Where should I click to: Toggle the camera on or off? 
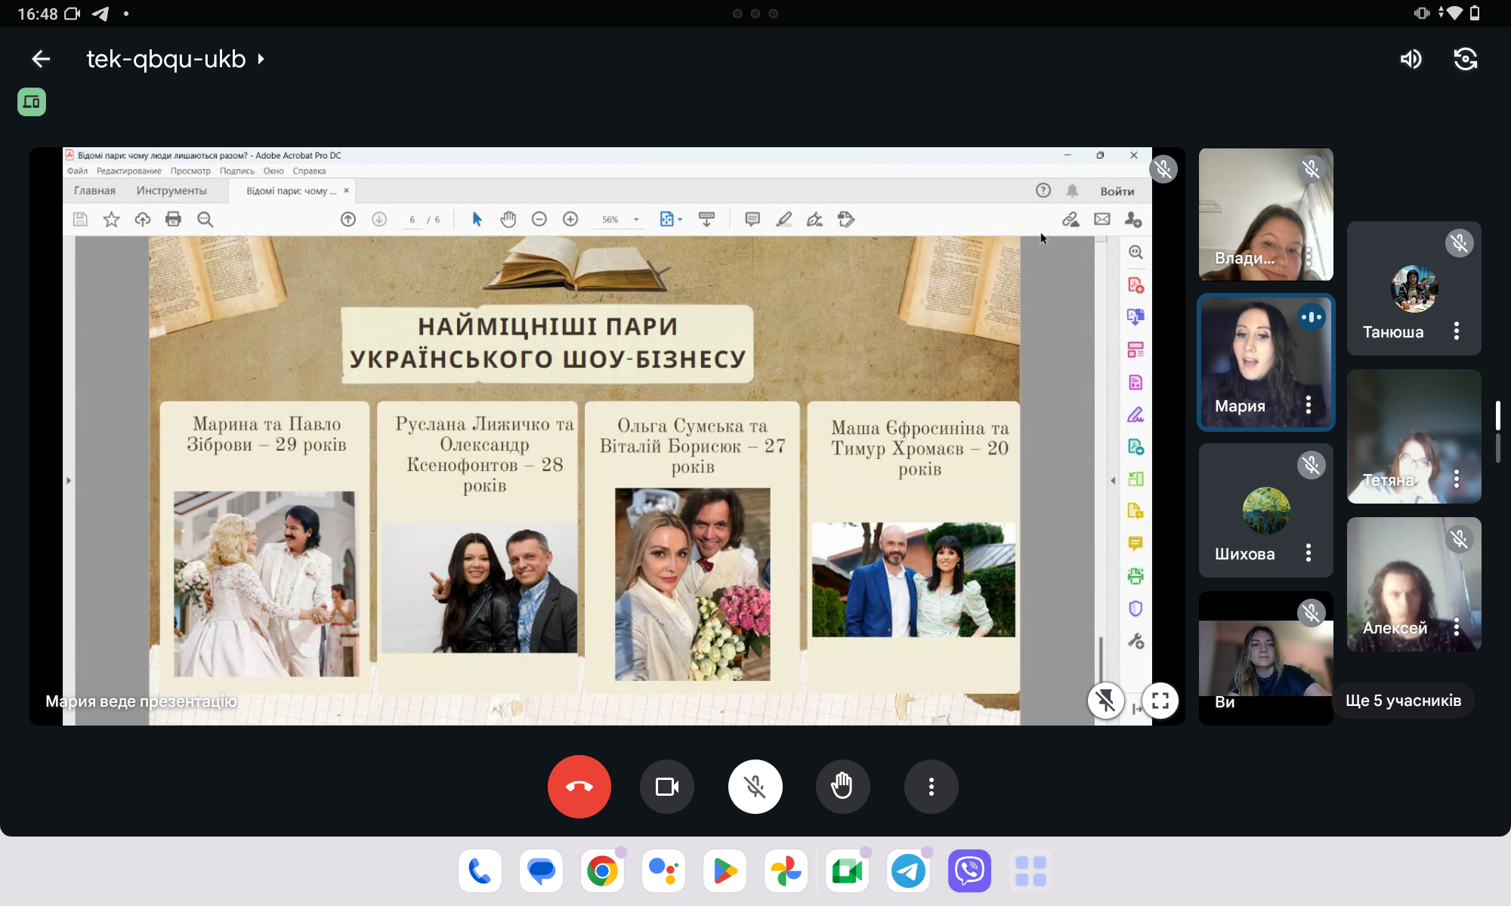[x=666, y=787]
